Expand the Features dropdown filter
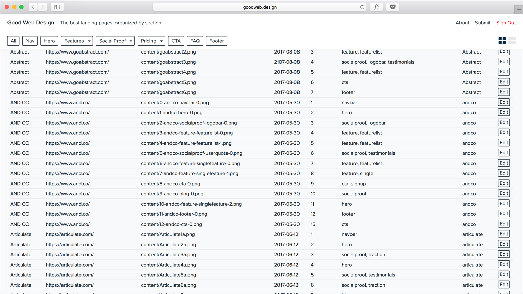Viewport: 523px width, 294px height. tap(77, 41)
